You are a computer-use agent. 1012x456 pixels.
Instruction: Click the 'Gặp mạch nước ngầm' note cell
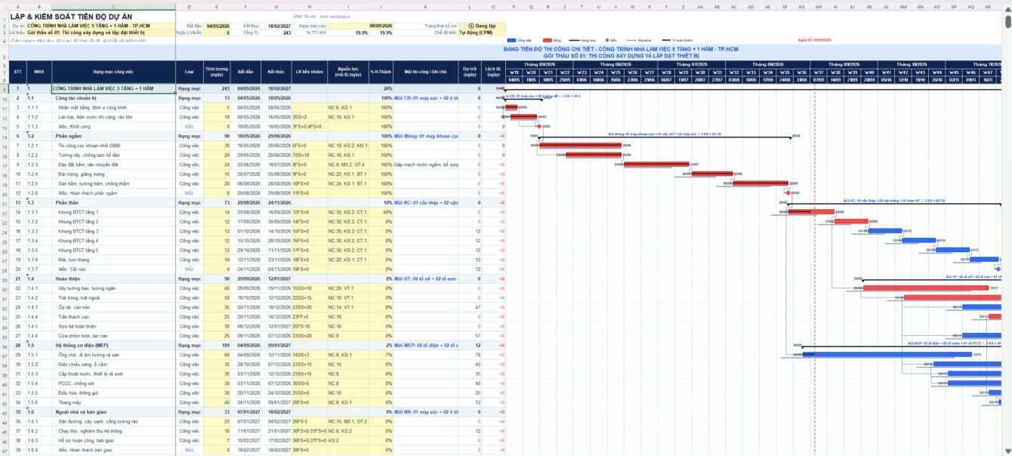point(426,165)
